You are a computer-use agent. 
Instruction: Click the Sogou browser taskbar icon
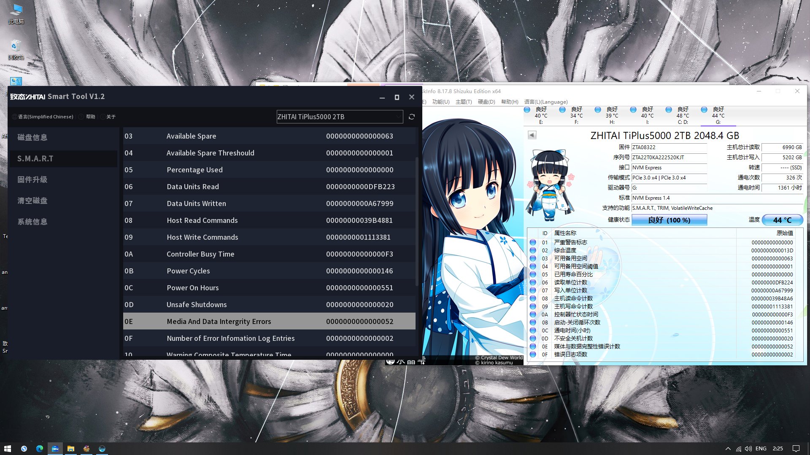24,449
